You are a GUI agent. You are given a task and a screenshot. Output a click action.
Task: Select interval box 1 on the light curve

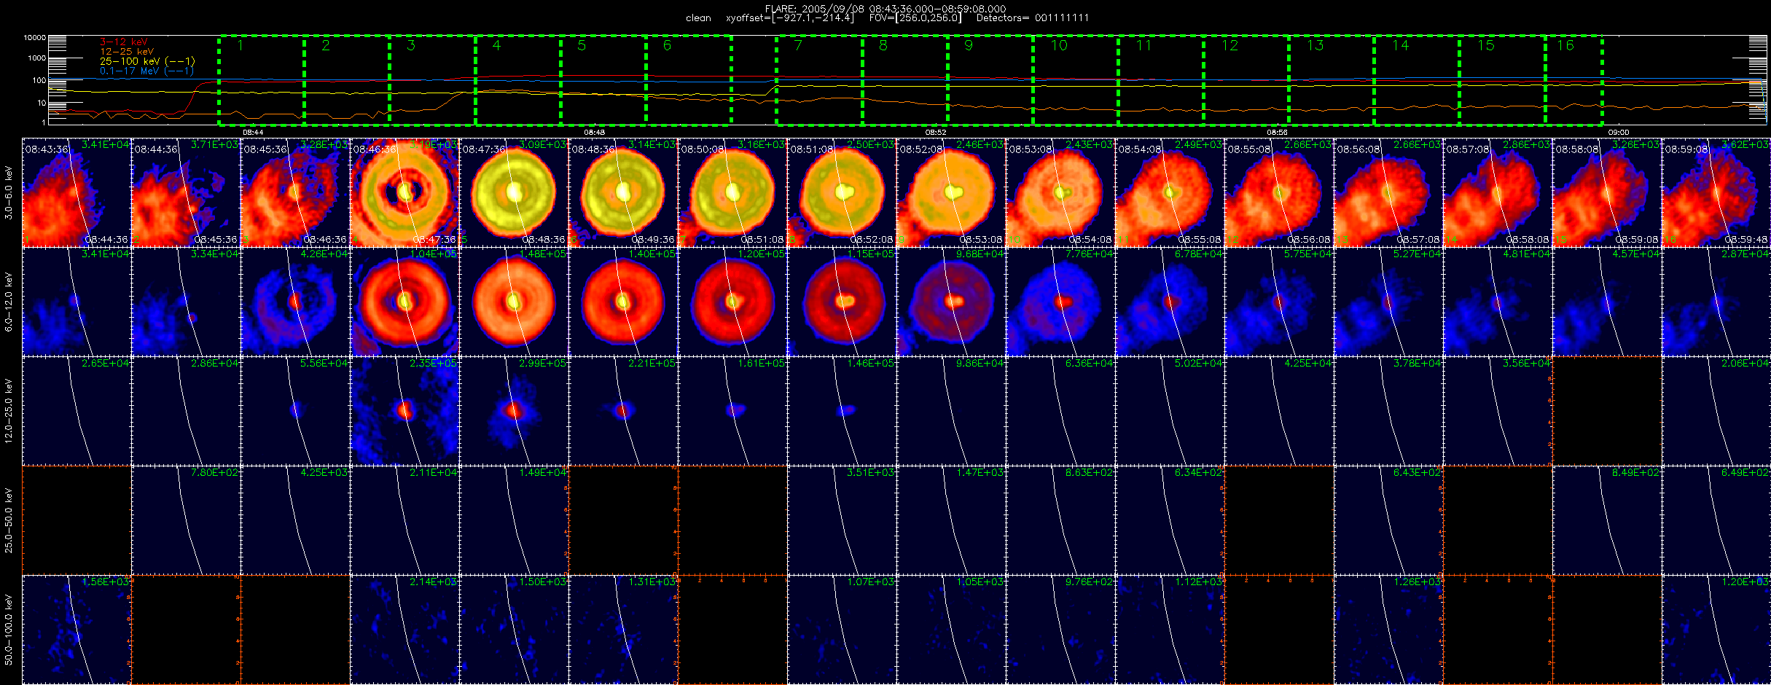tap(262, 79)
